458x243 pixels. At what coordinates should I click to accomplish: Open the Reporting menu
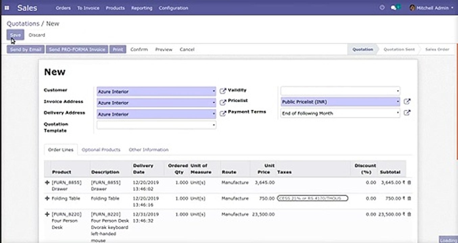click(x=142, y=8)
